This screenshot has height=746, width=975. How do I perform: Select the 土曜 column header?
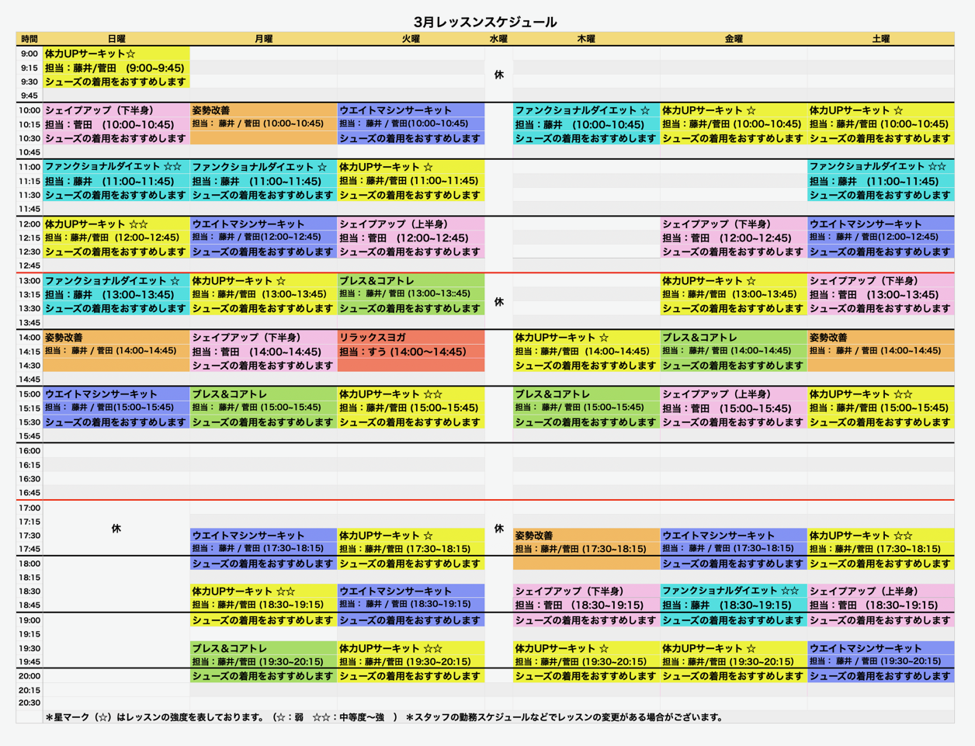pos(881,39)
